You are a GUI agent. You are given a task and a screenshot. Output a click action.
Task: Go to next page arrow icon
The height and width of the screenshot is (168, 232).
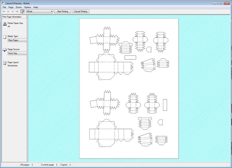point(12,11)
